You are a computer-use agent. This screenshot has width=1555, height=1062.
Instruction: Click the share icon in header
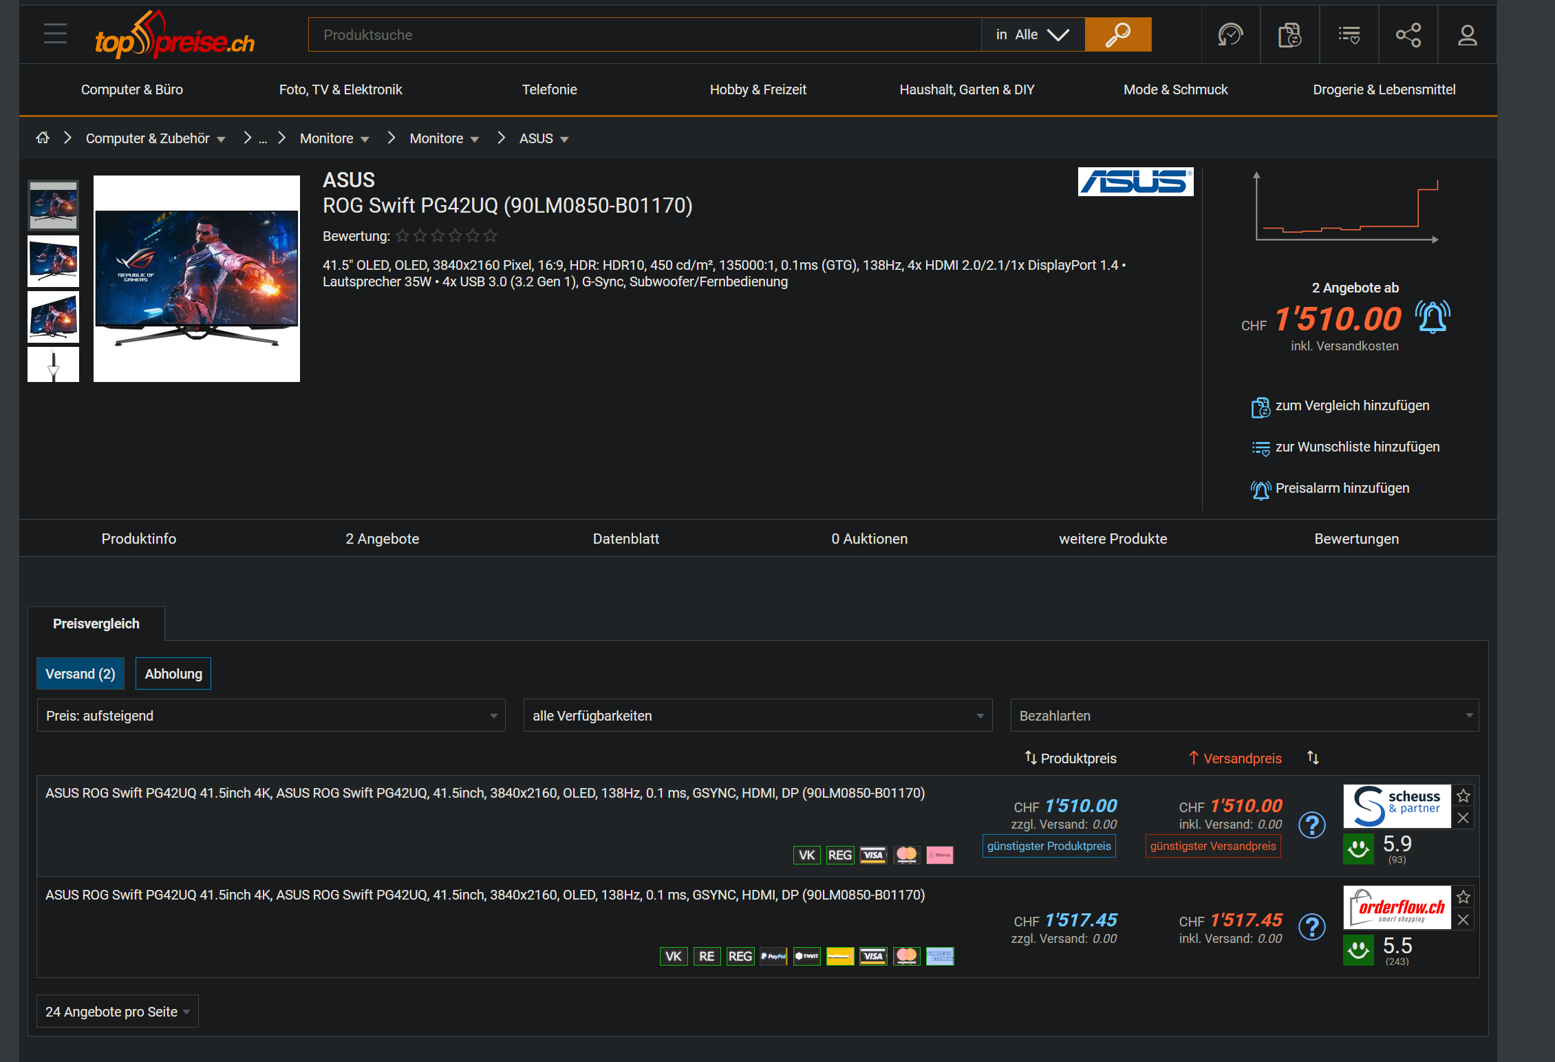tap(1408, 34)
